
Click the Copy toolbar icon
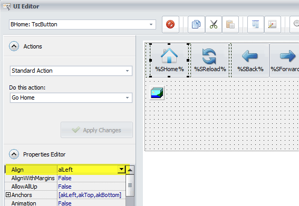(x=196, y=24)
